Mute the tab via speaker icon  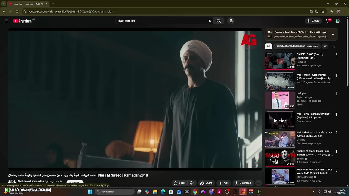click(42, 4)
